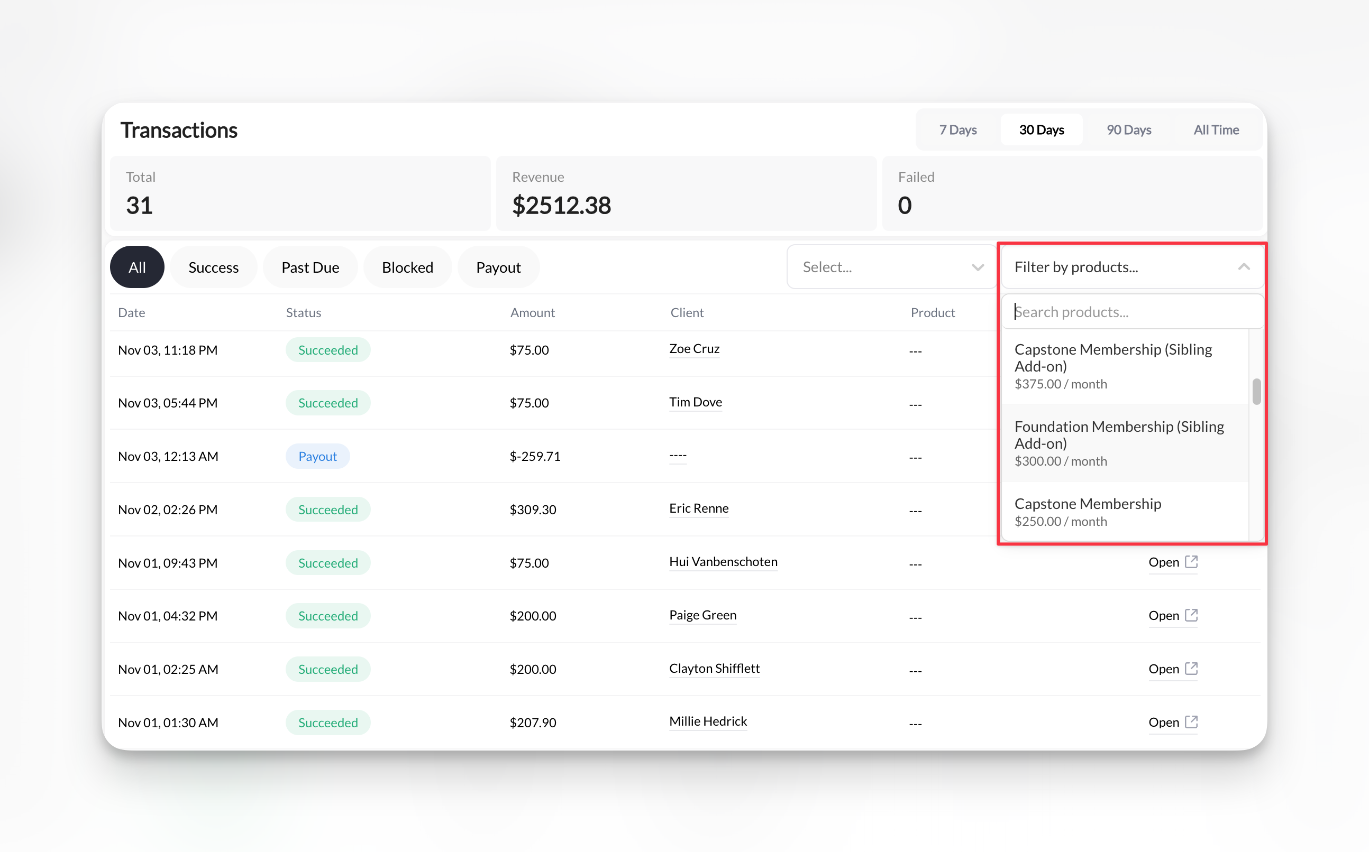1369x852 pixels.
Task: Enable the Success filter
Action: coord(213,266)
